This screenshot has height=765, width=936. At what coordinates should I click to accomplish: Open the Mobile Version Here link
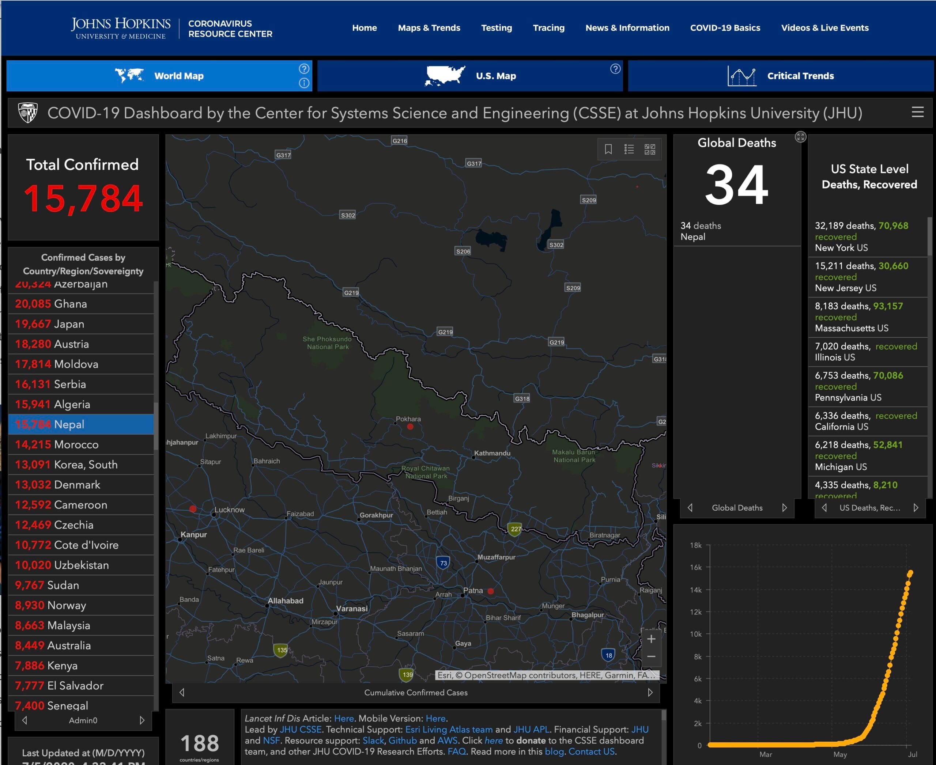435,718
